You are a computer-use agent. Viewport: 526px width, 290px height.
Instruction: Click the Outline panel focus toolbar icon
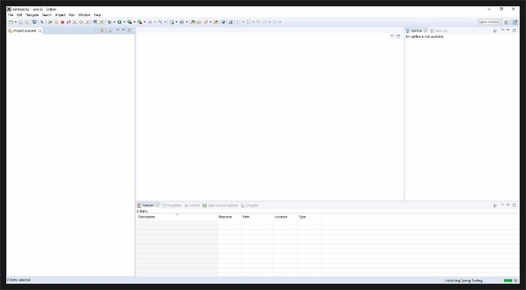click(x=495, y=31)
